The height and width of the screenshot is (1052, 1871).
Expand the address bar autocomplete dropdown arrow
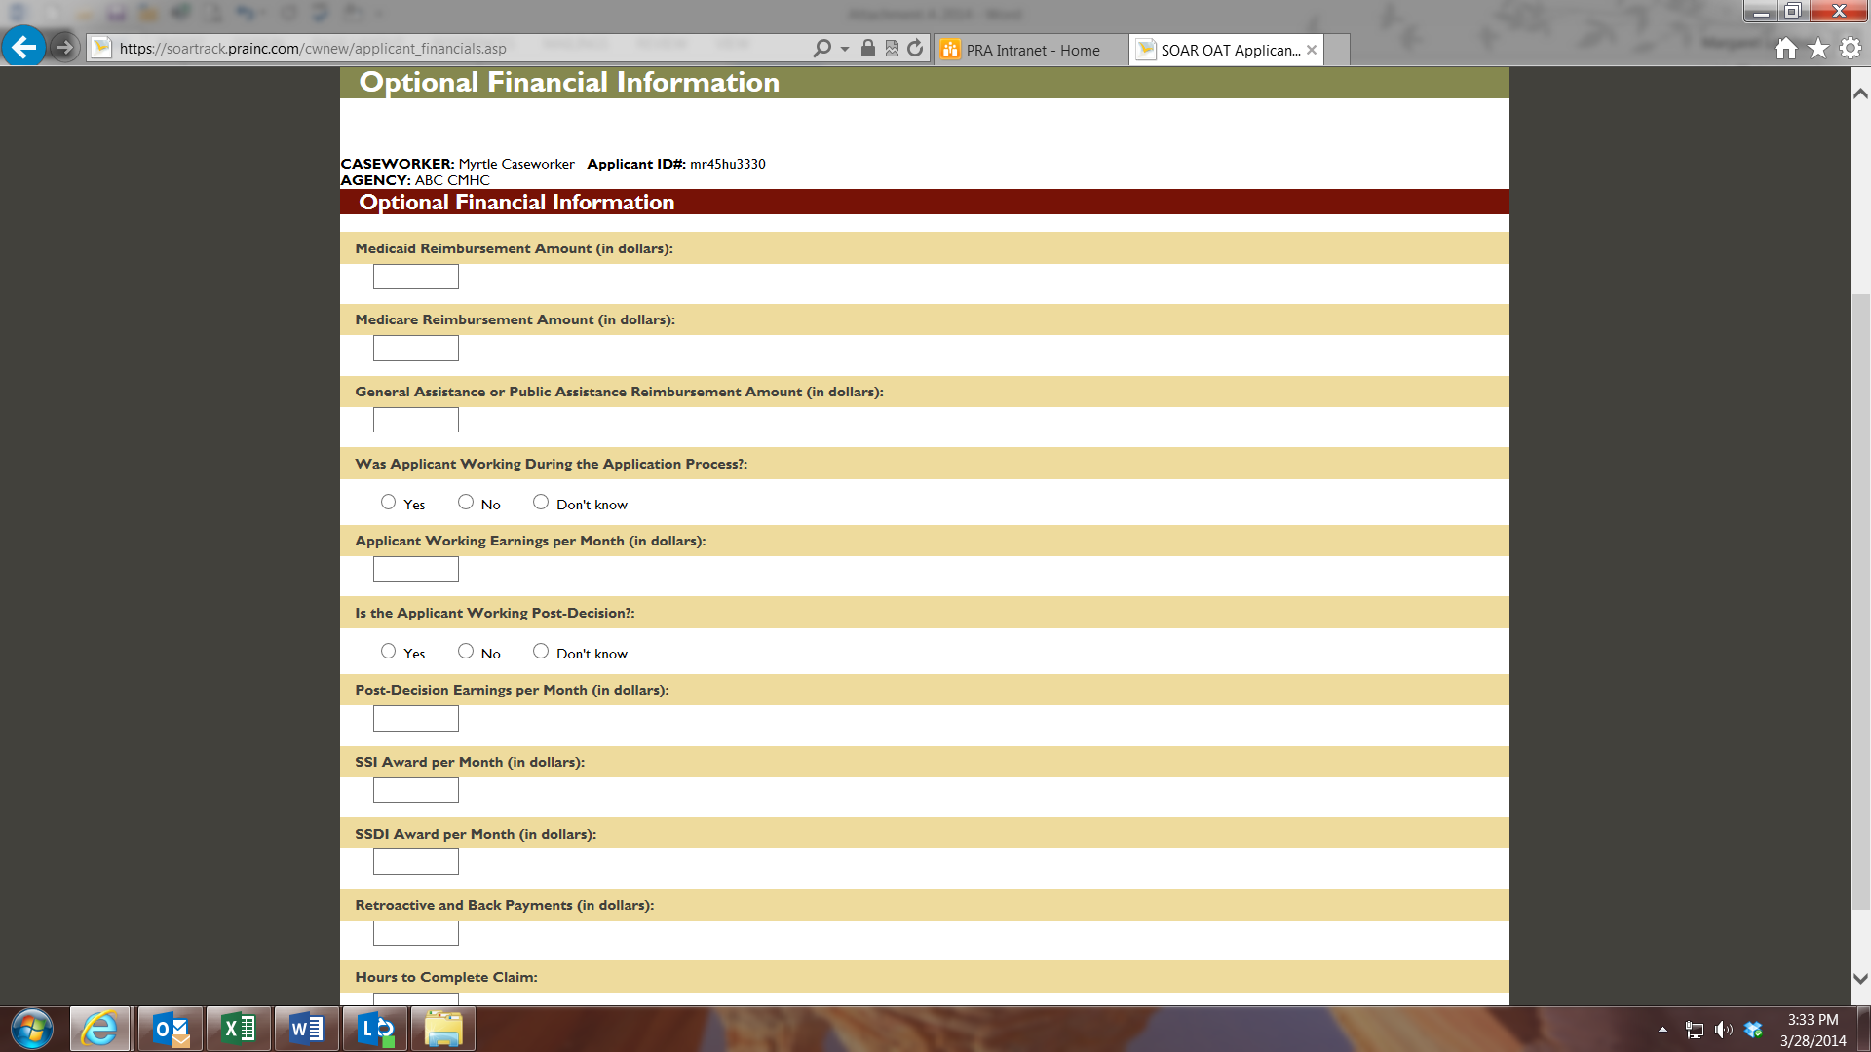pos(845,48)
